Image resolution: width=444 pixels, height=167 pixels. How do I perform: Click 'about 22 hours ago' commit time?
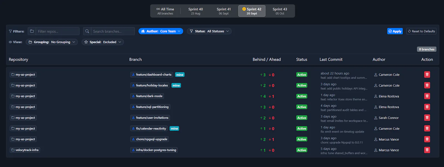(335, 73)
